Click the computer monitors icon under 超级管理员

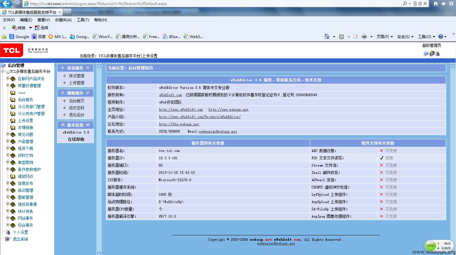[426, 54]
